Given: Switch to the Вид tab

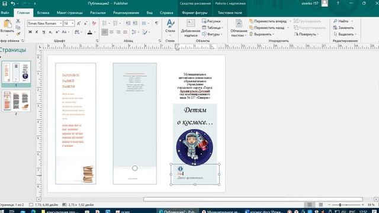Looking at the screenshot, I should pos(150,13).
